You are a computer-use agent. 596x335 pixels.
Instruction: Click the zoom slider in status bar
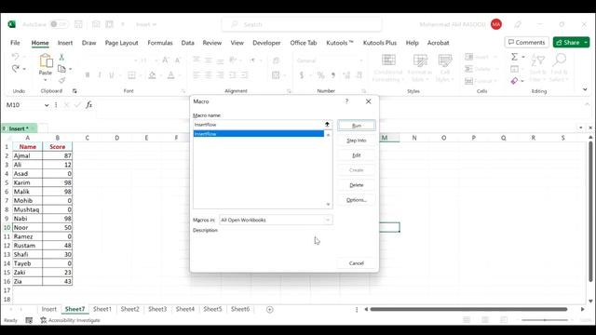545,320
